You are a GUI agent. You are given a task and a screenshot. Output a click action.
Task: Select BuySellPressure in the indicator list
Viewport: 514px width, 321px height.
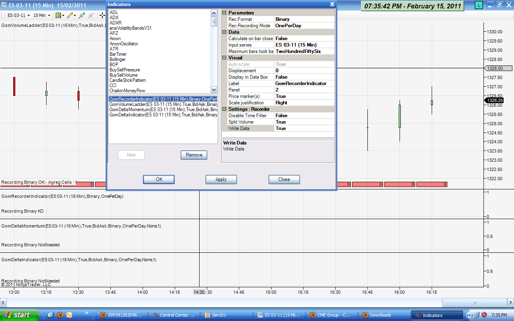[x=124, y=70]
